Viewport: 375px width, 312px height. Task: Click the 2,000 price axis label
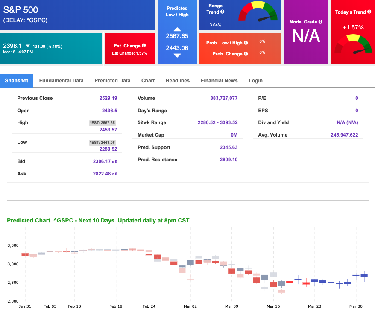pyautogui.click(x=13, y=301)
